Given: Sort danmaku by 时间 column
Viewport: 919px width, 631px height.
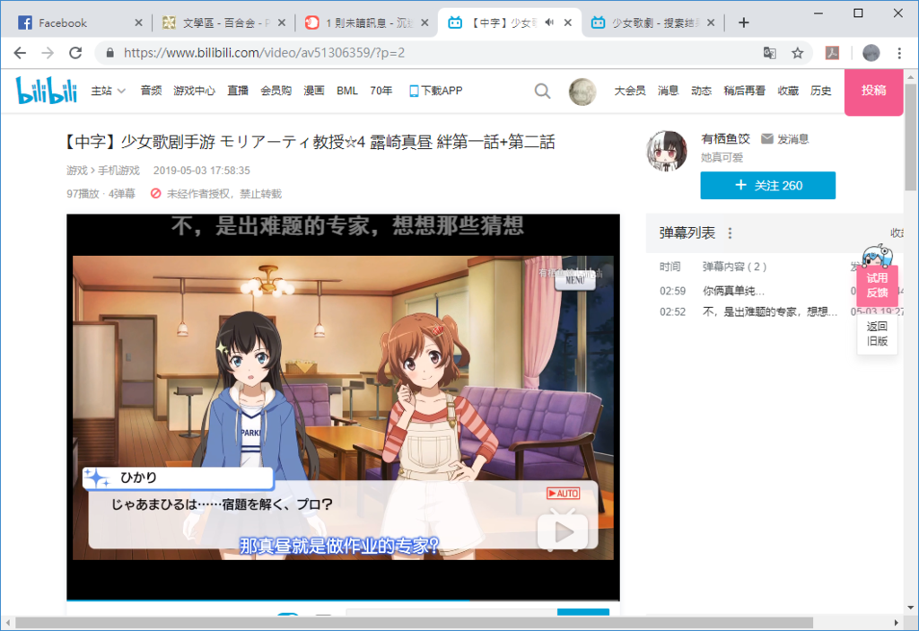Looking at the screenshot, I should pos(670,267).
